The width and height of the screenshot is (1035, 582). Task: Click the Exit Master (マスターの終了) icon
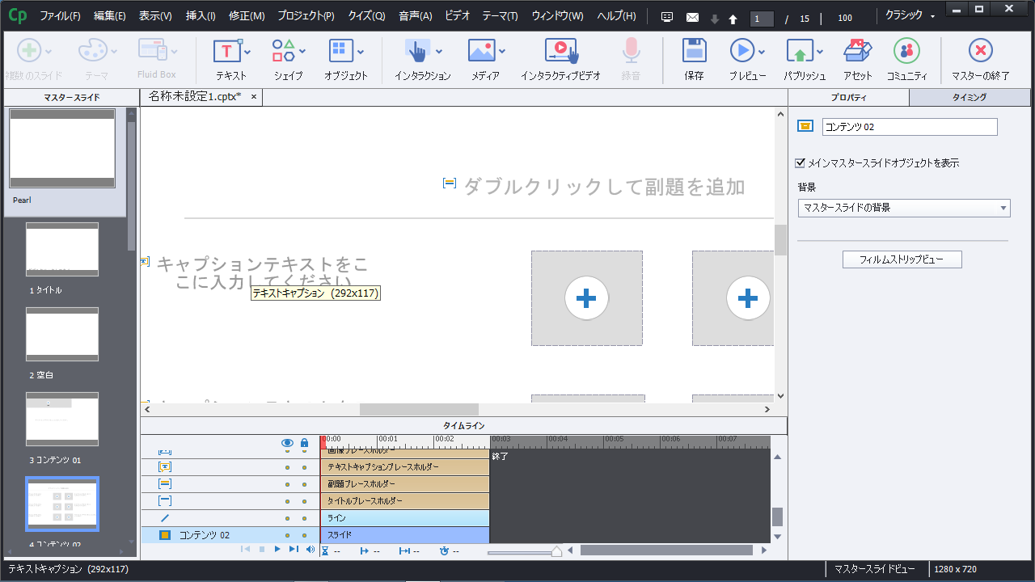tap(980, 52)
